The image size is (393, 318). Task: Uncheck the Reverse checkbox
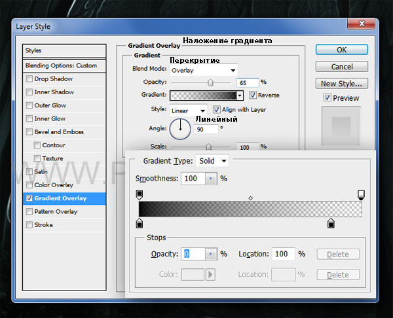(x=253, y=95)
